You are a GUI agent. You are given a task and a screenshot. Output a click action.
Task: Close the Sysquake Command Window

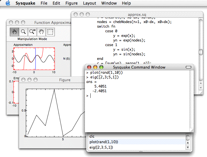[89, 67]
